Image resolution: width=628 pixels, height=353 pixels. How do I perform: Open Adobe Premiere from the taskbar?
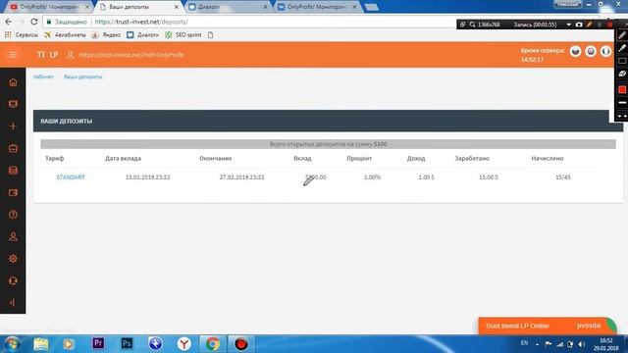(x=98, y=343)
